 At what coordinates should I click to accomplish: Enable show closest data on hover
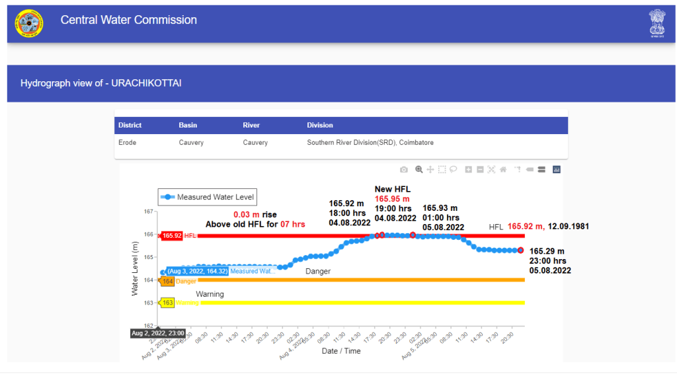click(x=530, y=170)
